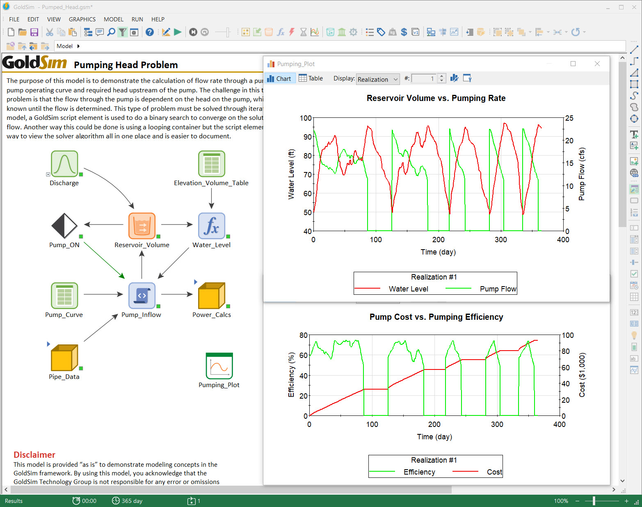This screenshot has width=642, height=507.
Task: Expand the Discharge element plus box
Action: click(x=48, y=174)
